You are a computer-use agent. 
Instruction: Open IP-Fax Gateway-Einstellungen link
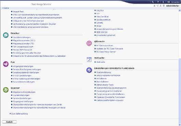26,79
